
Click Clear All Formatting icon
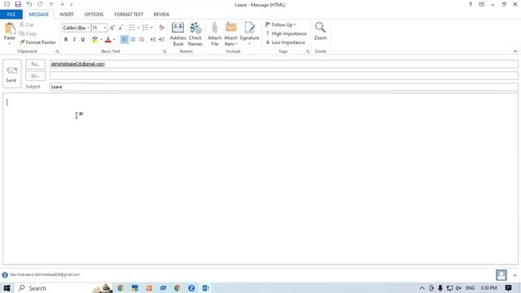click(x=162, y=28)
